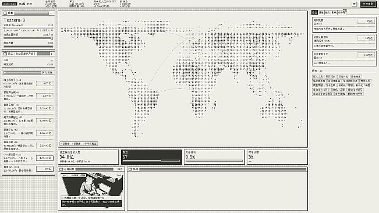Open the small menu icon beside top-right button
Image resolution: width=379 pixels, height=213 pixels.
pos(355,4)
